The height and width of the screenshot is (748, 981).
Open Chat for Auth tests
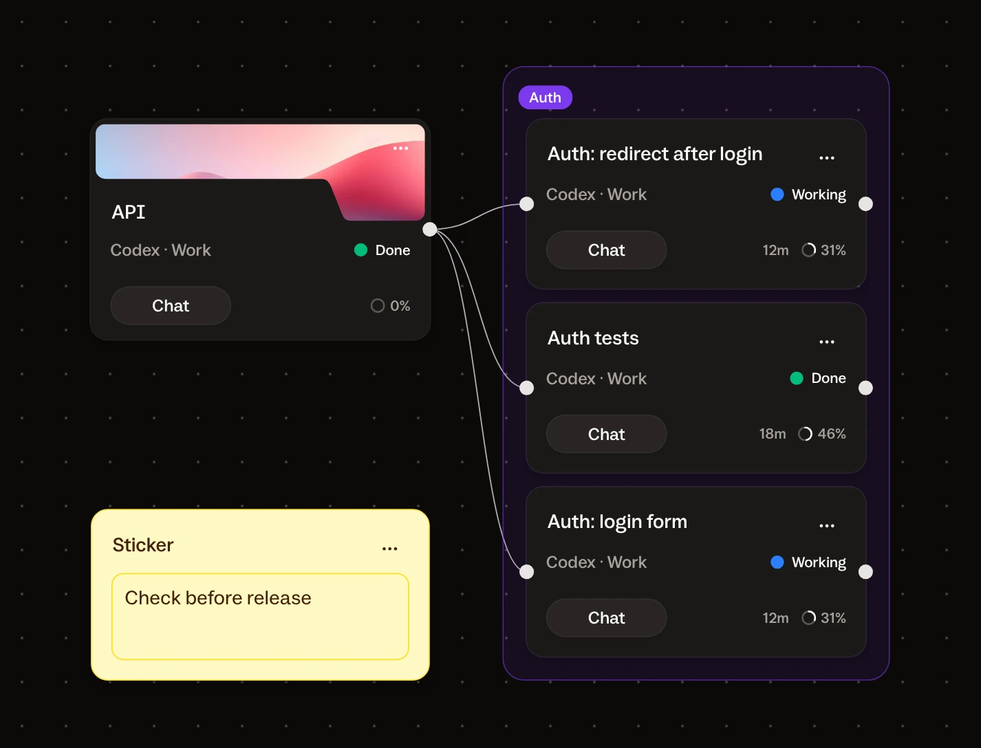(x=607, y=434)
